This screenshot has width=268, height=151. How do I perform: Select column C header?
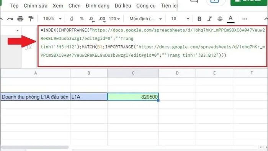[133, 73]
